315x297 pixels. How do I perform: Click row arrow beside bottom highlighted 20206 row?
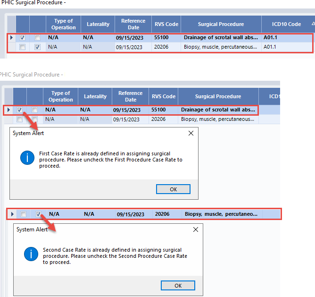[x=11, y=214]
